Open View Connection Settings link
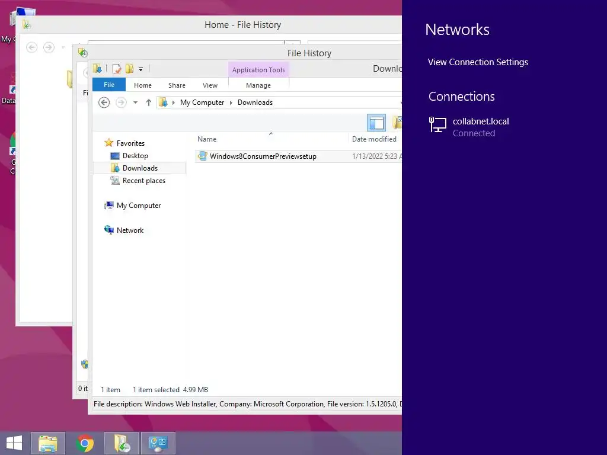 coord(478,62)
